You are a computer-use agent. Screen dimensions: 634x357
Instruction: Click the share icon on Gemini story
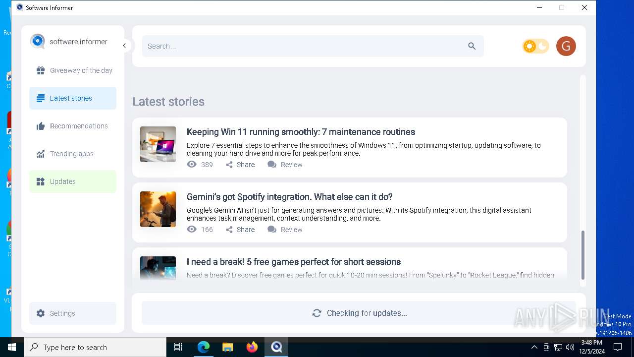229,230
